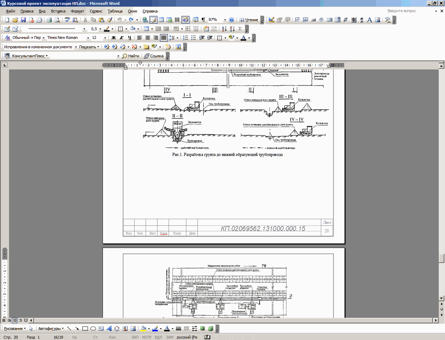Open the КонсультантПлюс dropdown
This screenshot has width=445, height=340.
click(x=30, y=56)
